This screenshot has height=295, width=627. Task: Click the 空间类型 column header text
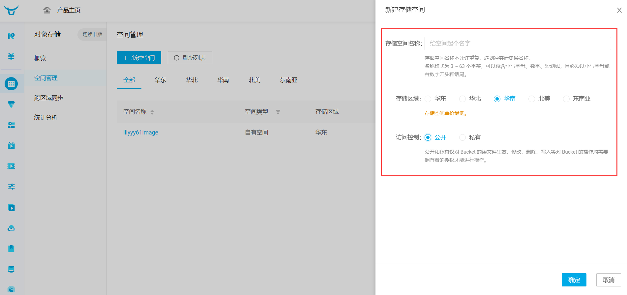(256, 112)
